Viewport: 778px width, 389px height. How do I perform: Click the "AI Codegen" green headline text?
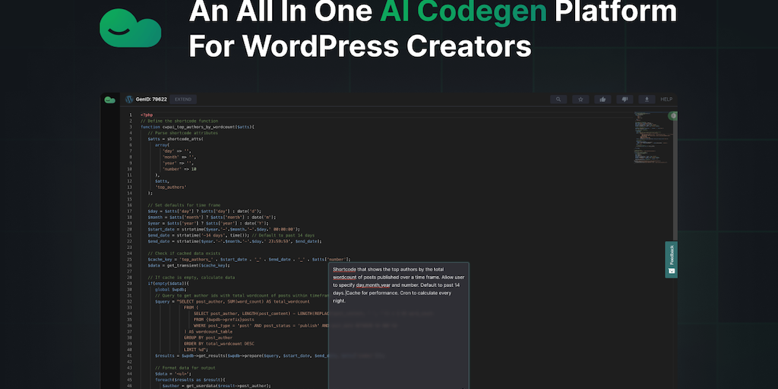tap(463, 12)
